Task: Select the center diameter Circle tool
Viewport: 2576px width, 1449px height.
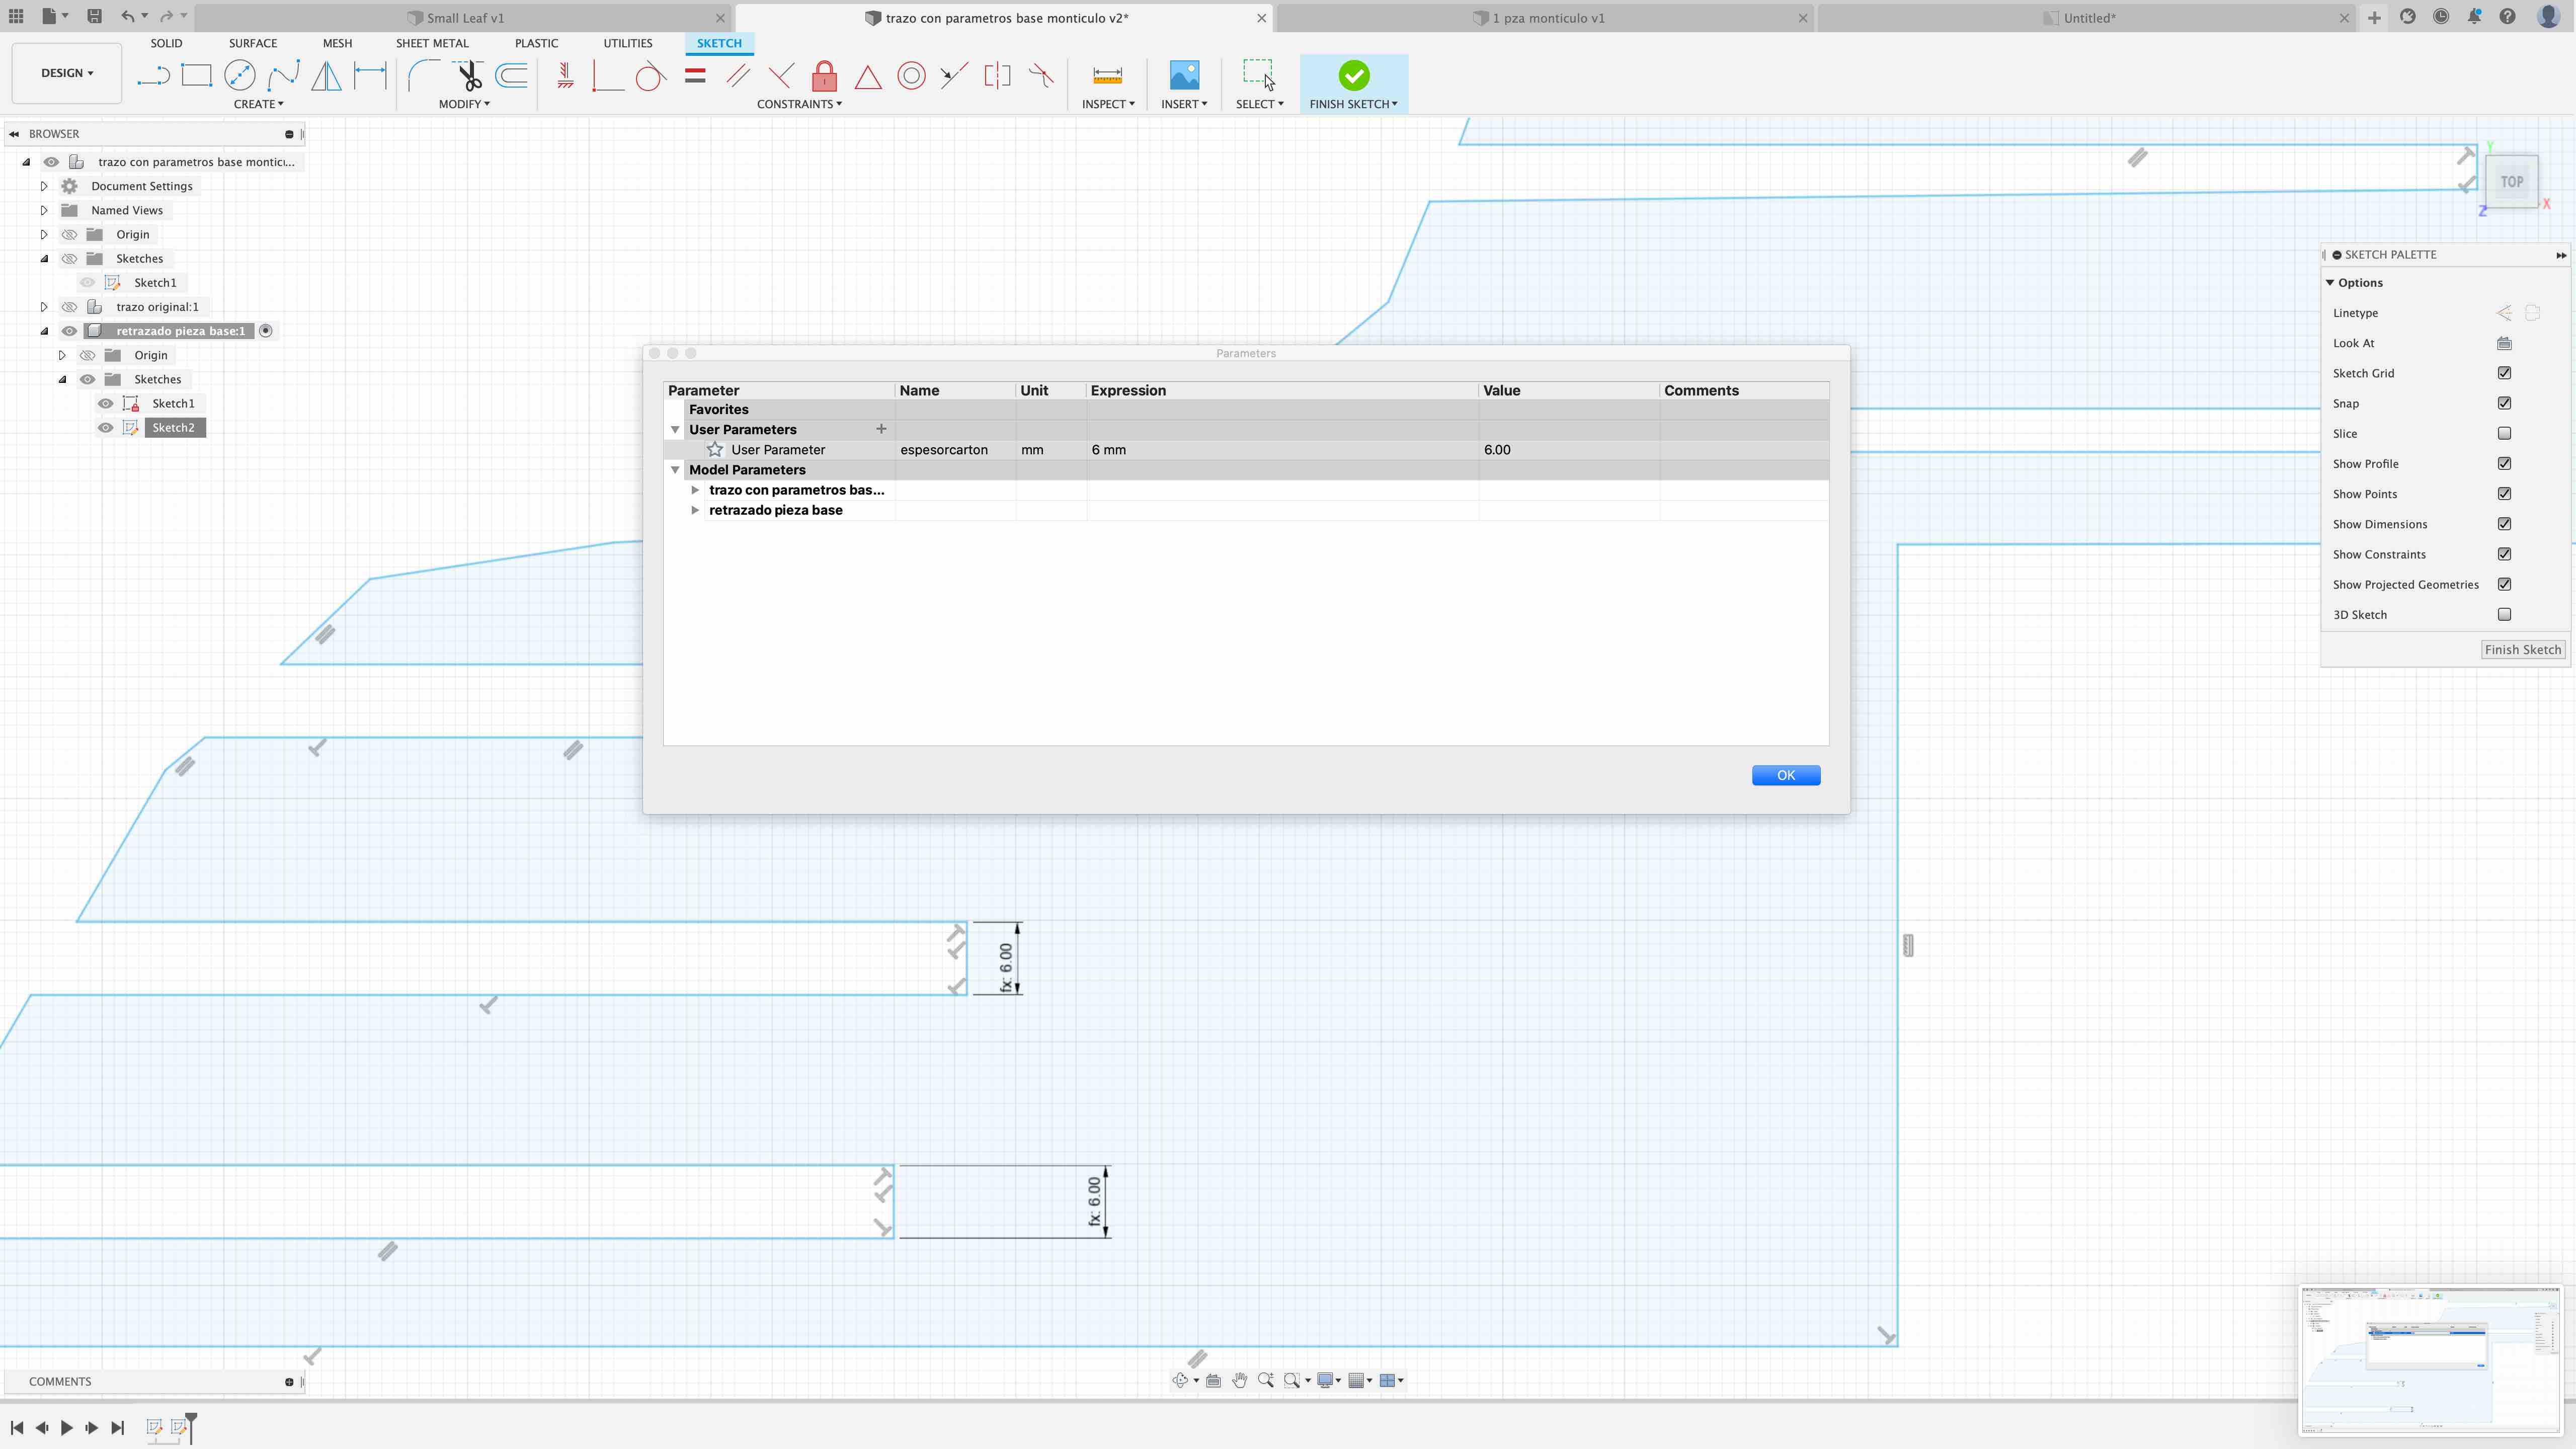Action: click(240, 76)
